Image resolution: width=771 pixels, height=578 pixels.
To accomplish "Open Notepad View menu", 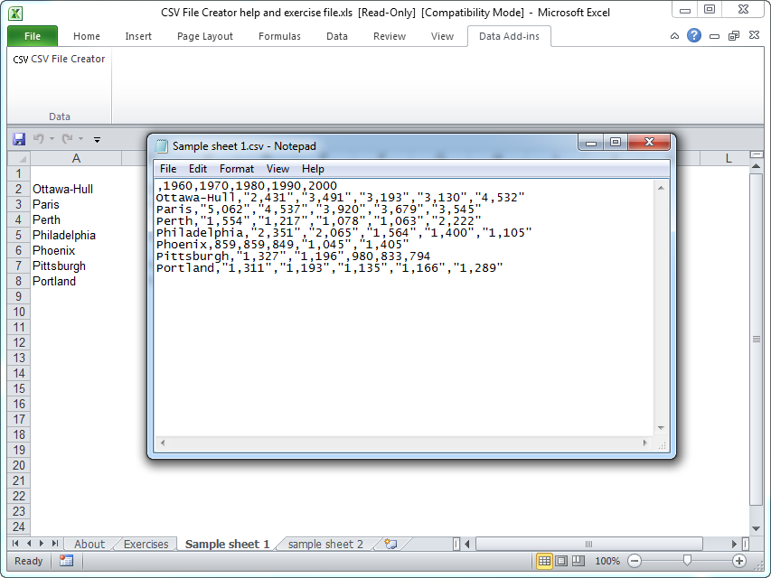I will 277,169.
